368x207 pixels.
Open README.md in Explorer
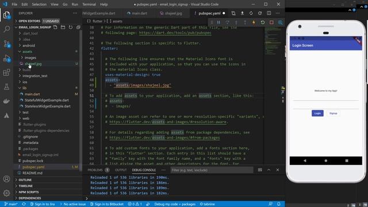point(32,173)
